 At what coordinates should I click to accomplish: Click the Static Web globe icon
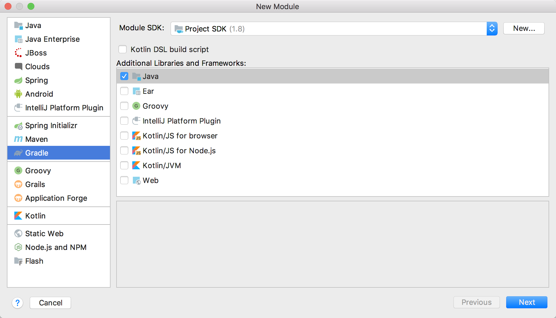(18, 234)
